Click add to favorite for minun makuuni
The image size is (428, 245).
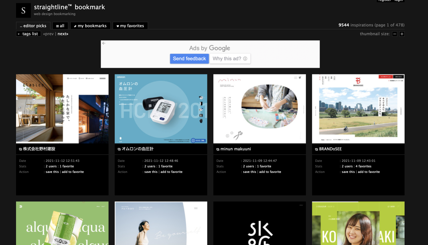click(270, 172)
